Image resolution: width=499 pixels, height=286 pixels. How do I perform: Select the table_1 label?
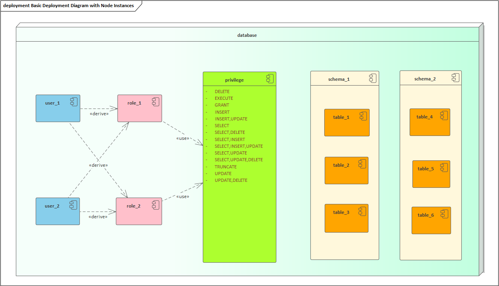click(341, 117)
